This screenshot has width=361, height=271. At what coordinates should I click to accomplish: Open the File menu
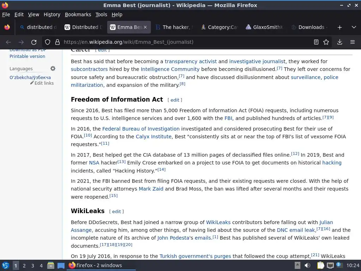coord(6,14)
